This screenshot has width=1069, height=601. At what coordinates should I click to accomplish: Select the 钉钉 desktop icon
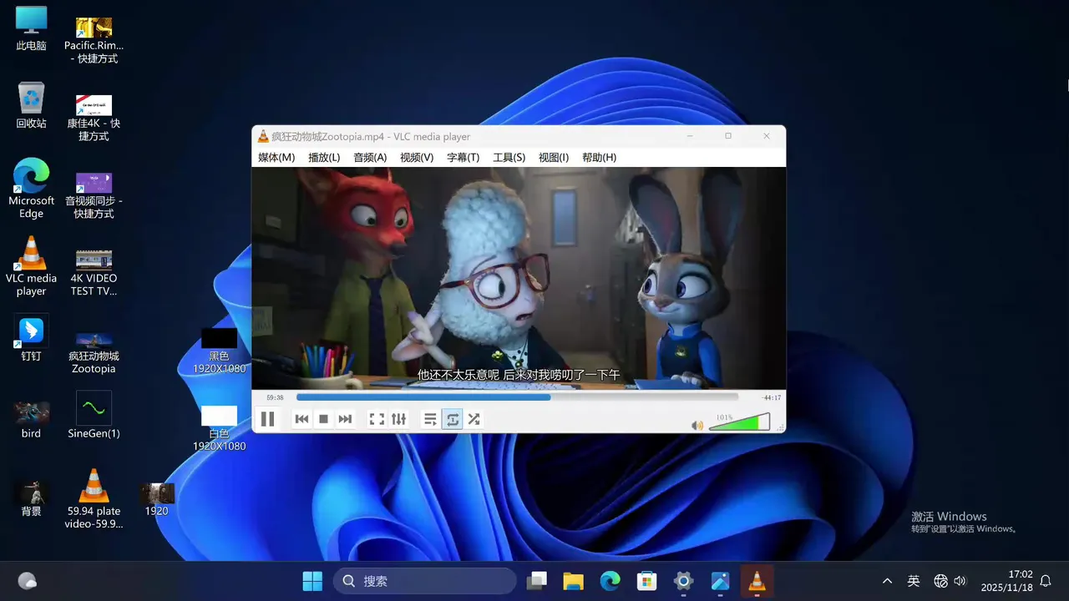pos(31,338)
